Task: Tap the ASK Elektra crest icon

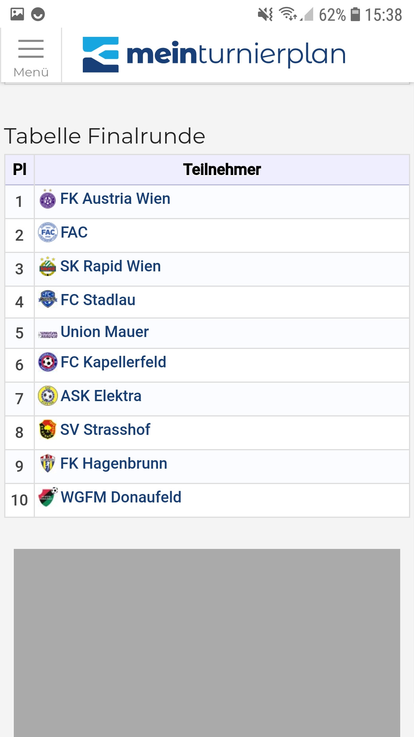Action: tap(48, 396)
